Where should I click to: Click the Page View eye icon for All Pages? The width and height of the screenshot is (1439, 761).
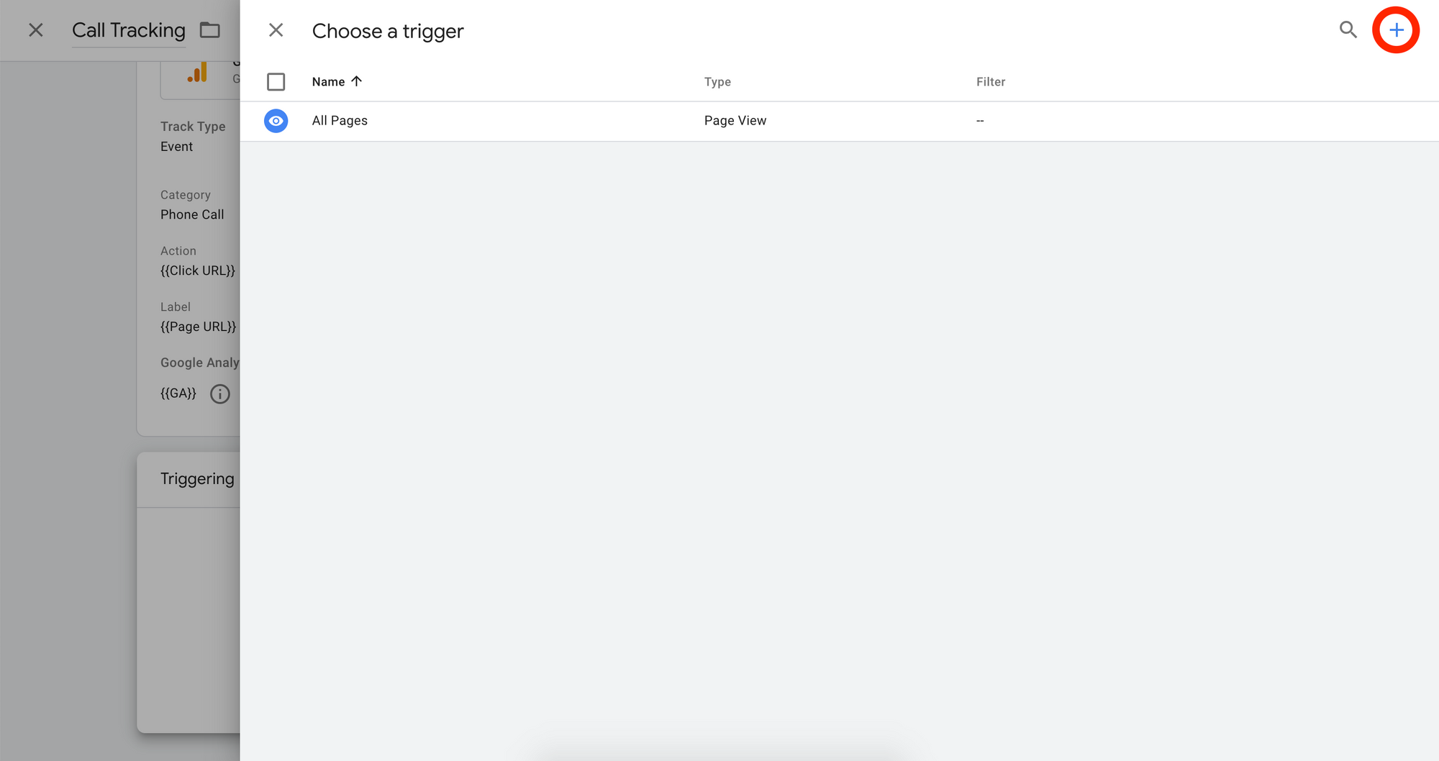coord(276,121)
